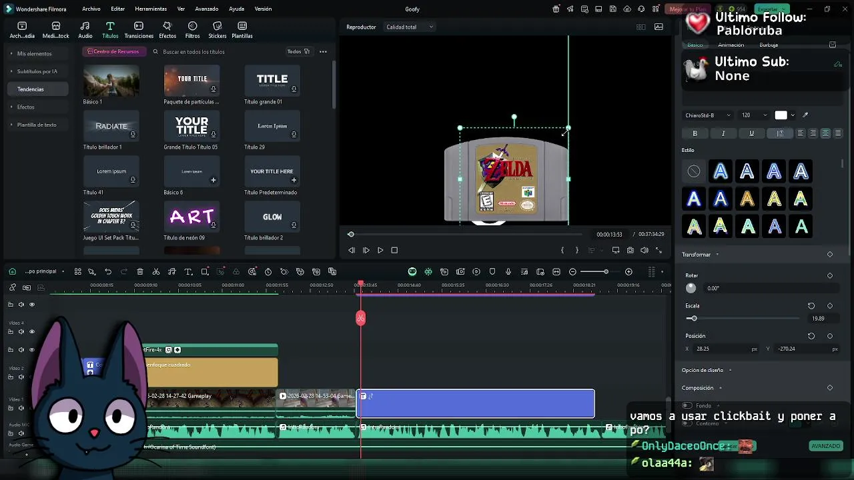854x480 pixels.
Task: Open the Calidad total quality dropdown
Action: [x=410, y=27]
